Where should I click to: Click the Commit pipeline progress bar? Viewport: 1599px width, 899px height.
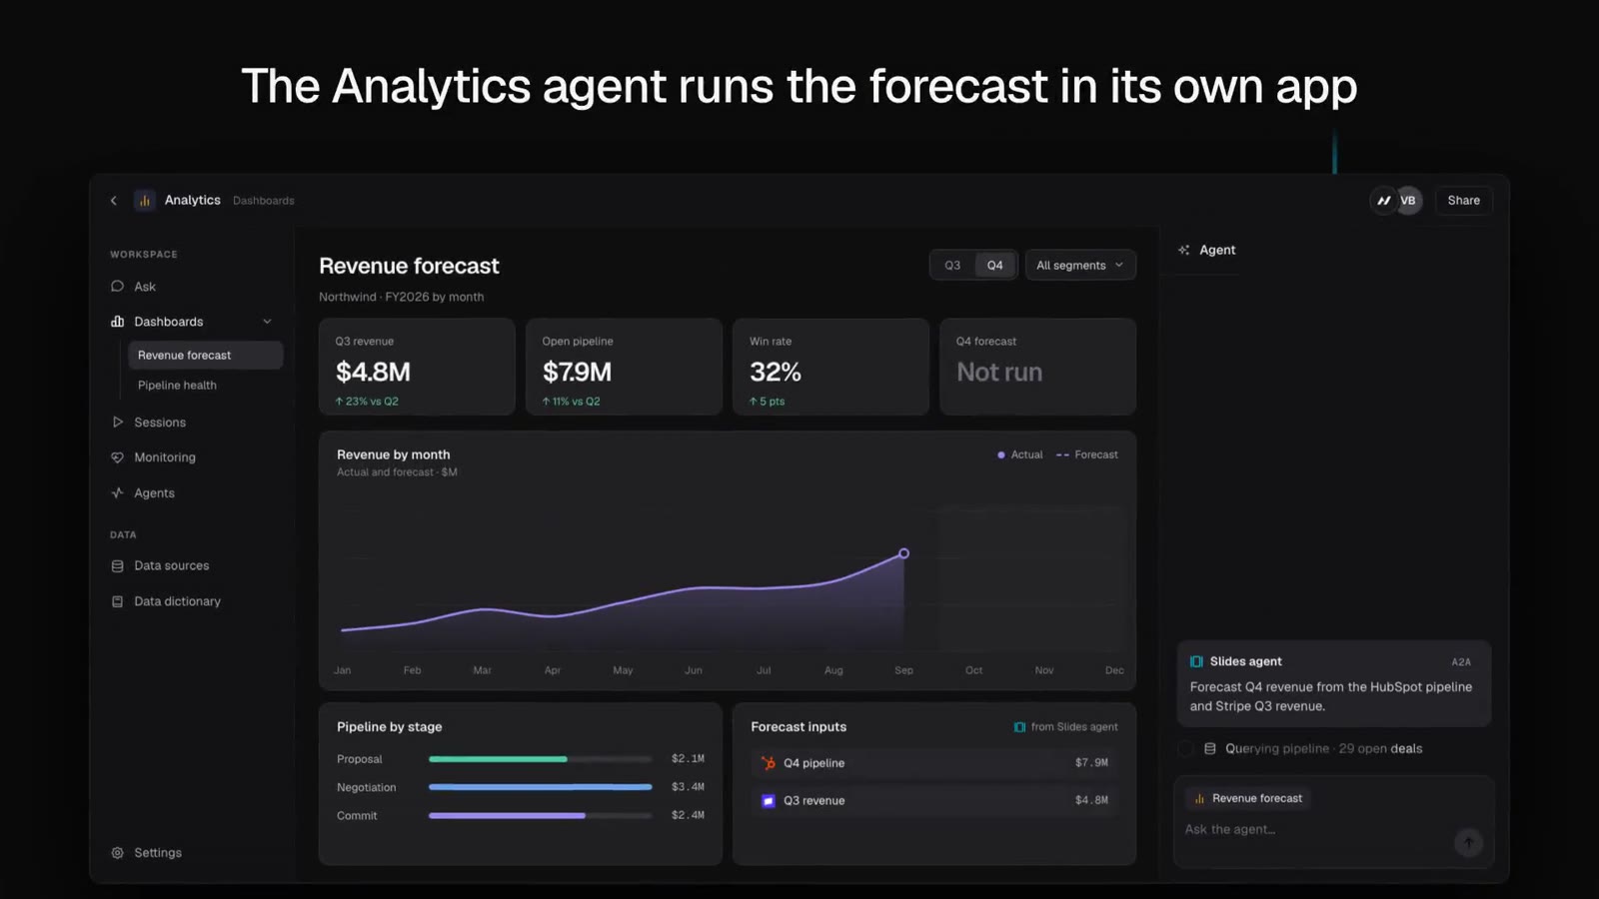point(541,816)
